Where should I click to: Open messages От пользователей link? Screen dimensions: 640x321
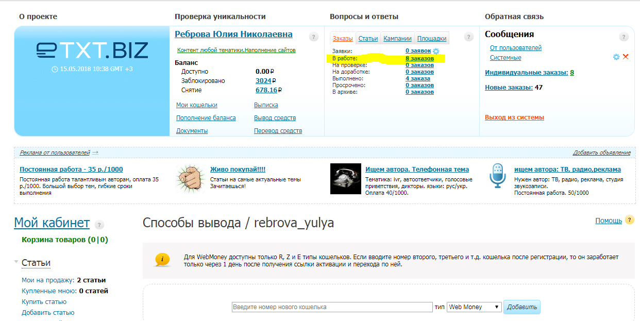tap(516, 48)
